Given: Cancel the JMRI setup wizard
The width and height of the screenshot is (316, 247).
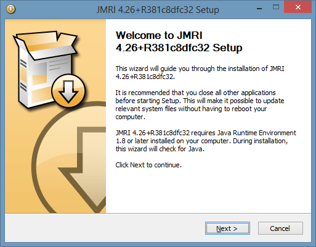Looking at the screenshot, I should [x=280, y=228].
